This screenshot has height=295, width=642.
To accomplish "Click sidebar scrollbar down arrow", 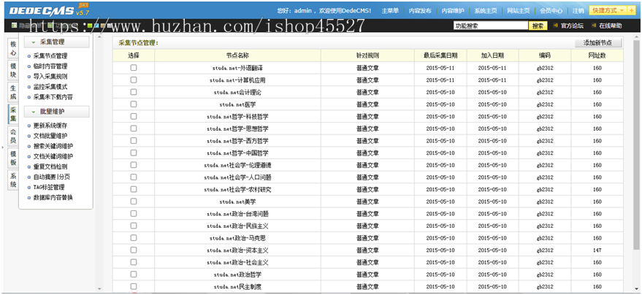I will (x=99, y=289).
